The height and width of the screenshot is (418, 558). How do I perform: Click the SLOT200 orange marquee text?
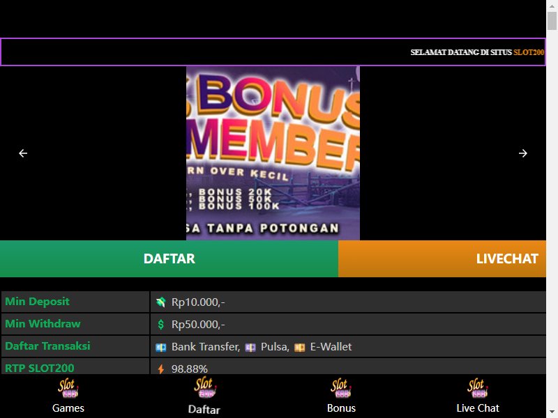coord(529,52)
